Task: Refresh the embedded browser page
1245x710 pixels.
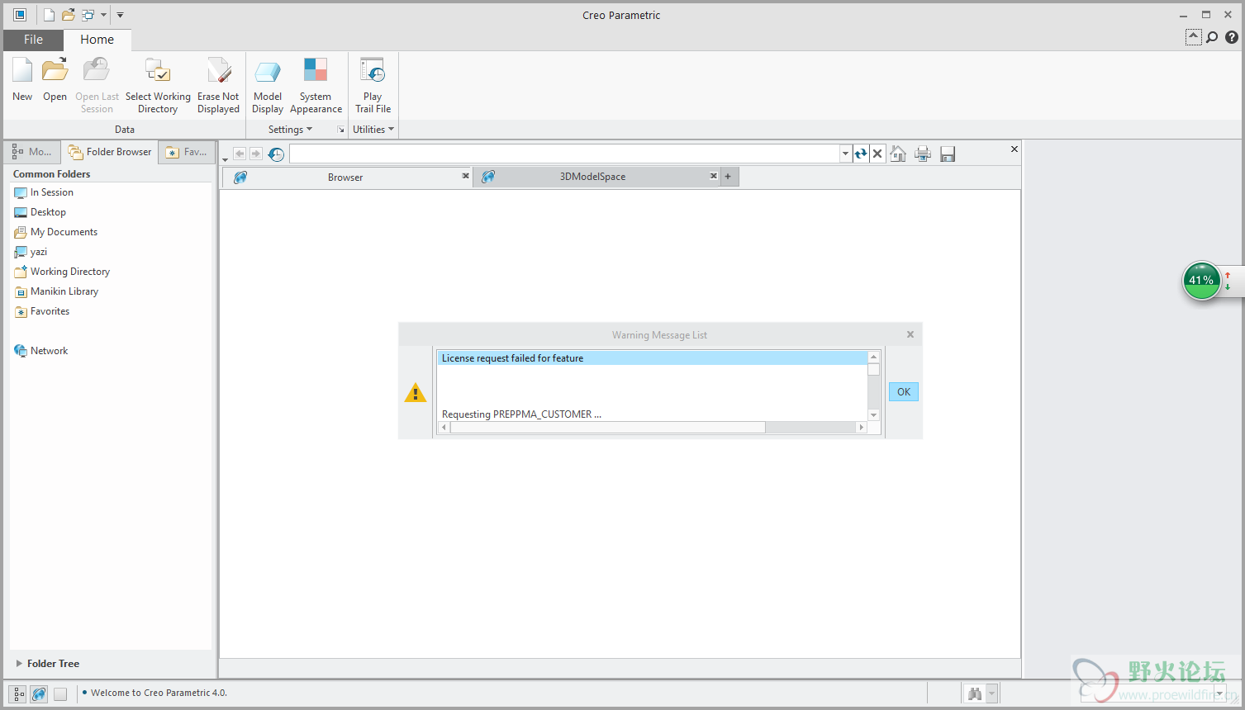Action: point(861,154)
